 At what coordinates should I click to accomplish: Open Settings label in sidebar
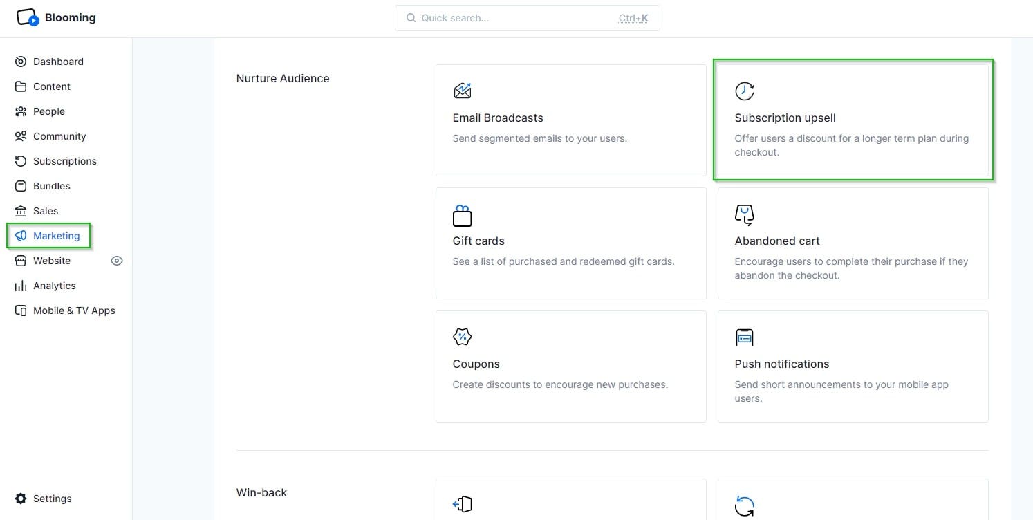[x=53, y=499]
